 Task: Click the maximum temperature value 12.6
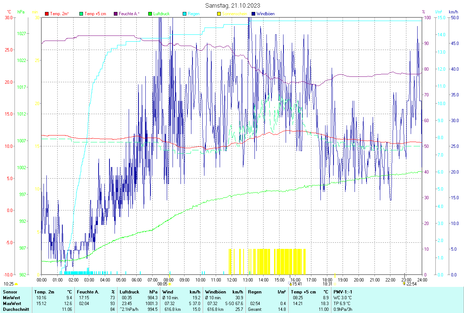pyautogui.click(x=68, y=304)
